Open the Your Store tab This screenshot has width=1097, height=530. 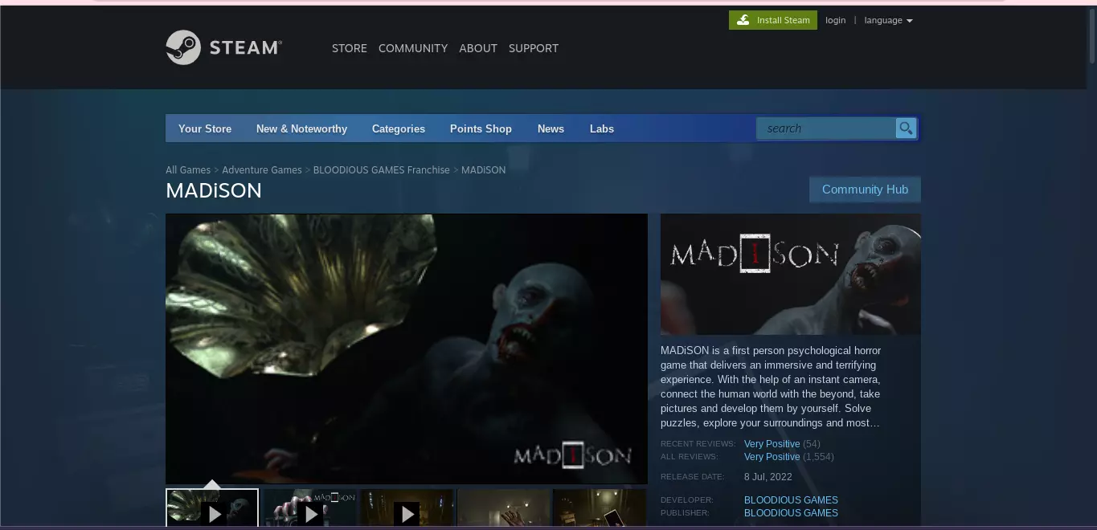pos(205,128)
